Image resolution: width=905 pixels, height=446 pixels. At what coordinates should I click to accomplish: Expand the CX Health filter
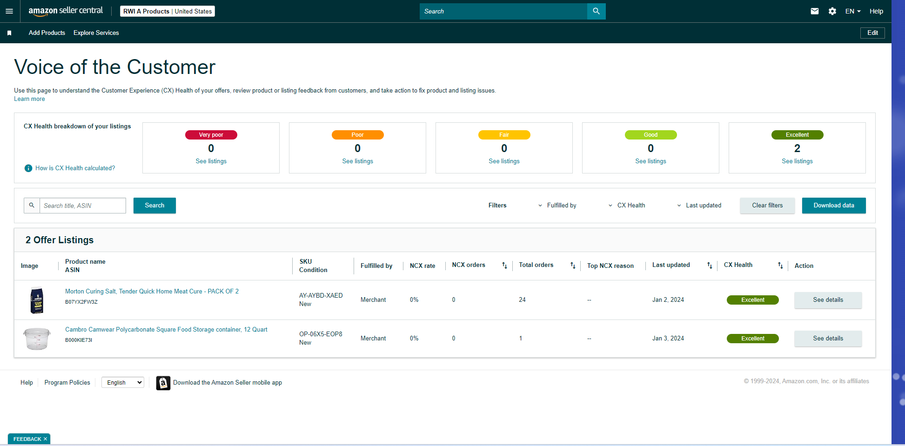(x=627, y=206)
